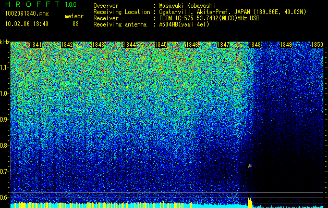Click the observer name Masayuki Kobayashi
Viewport: 328px width, 208px height.
(187, 6)
